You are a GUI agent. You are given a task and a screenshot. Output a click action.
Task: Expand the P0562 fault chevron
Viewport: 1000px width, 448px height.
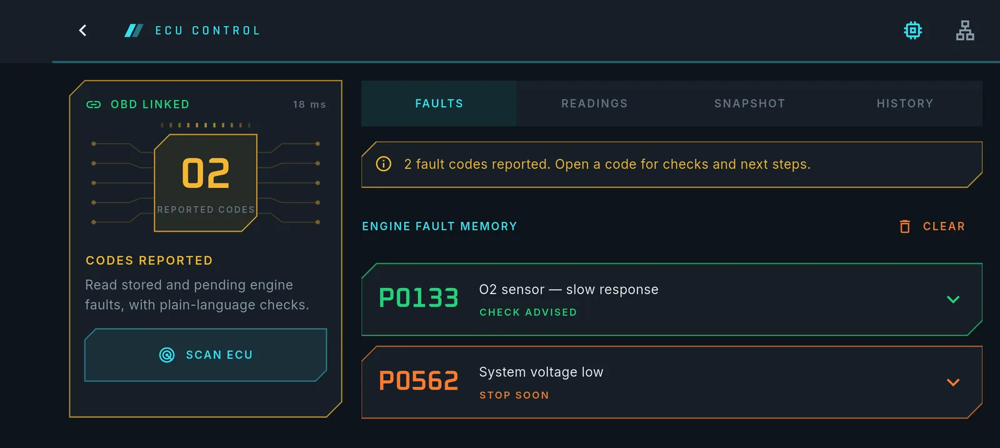tap(953, 382)
